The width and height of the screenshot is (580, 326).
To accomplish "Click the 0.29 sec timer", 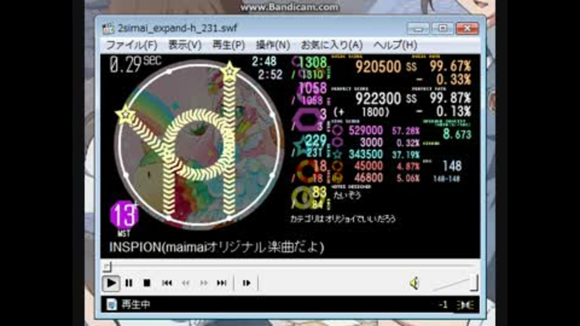I will [x=135, y=65].
